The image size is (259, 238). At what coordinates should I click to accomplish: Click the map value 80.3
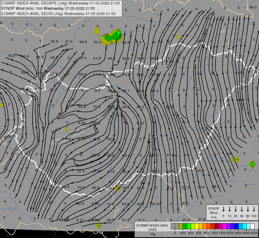click(156, 172)
